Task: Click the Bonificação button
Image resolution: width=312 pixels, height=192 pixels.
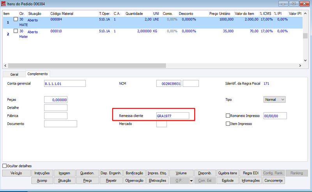Action: click(135, 173)
